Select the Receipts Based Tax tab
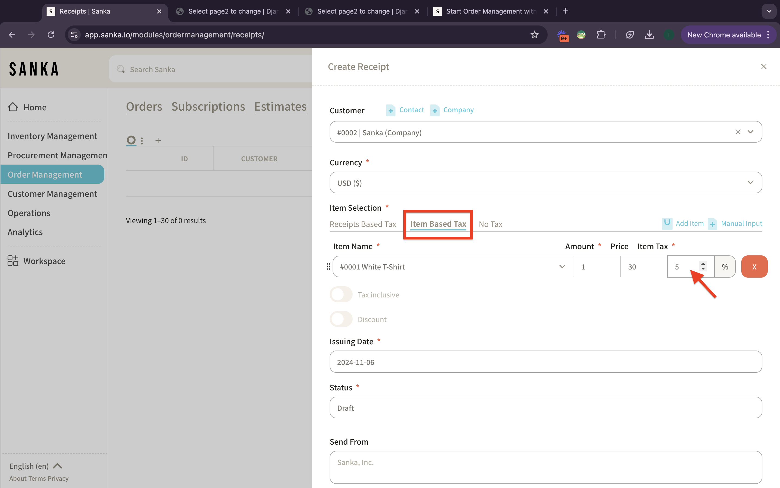Viewport: 780px width, 488px height. pyautogui.click(x=363, y=224)
